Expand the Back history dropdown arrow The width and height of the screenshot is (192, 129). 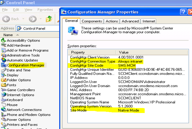(23, 19)
